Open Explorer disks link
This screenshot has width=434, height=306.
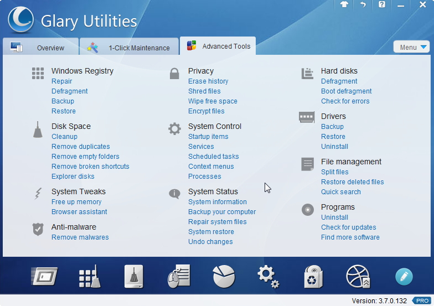click(x=73, y=177)
